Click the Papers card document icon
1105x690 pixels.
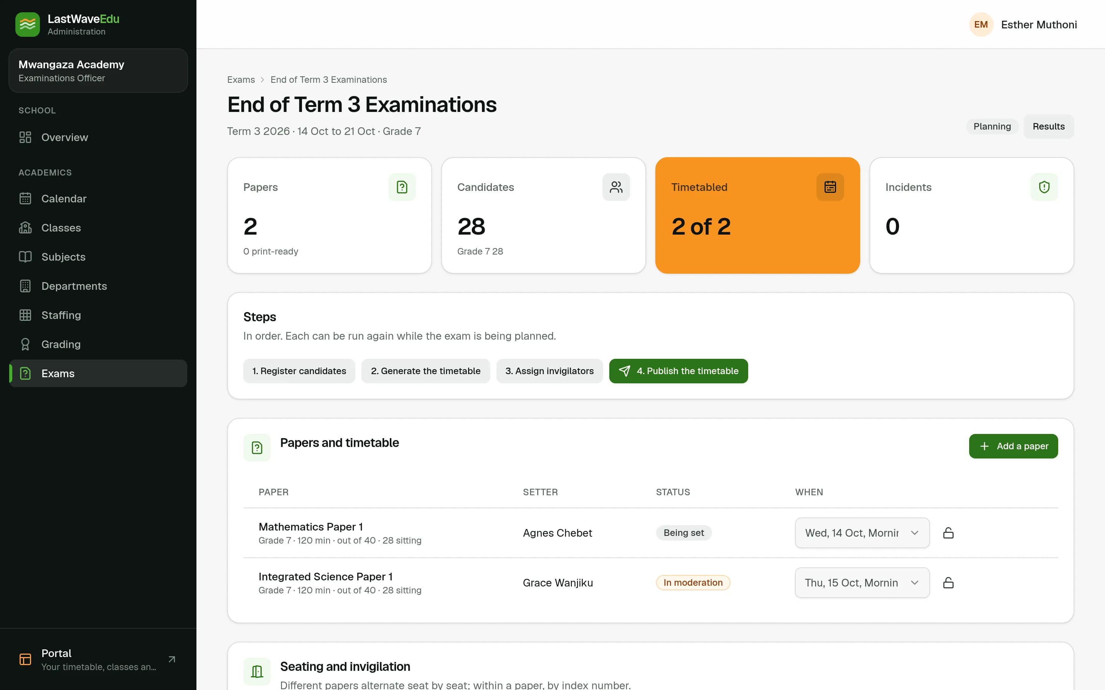[x=402, y=187]
